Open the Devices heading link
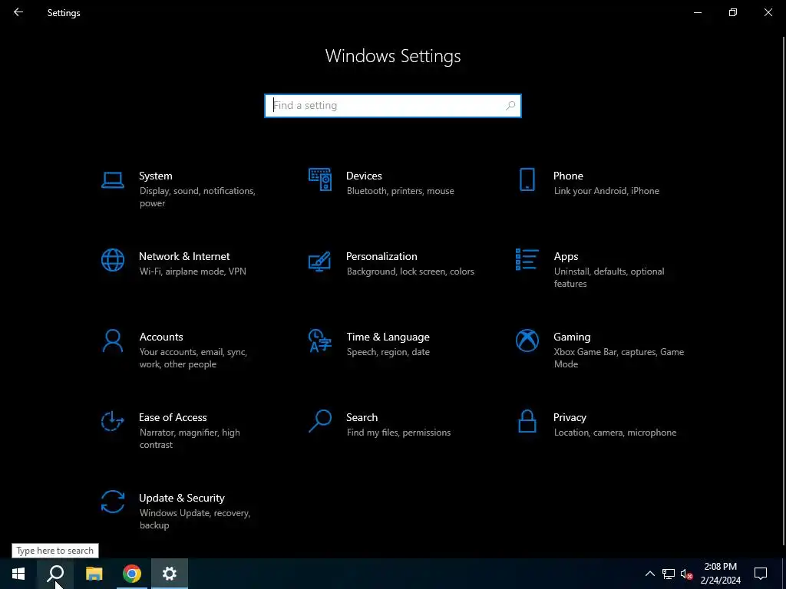Image resolution: width=786 pixels, height=589 pixels. tap(364, 176)
